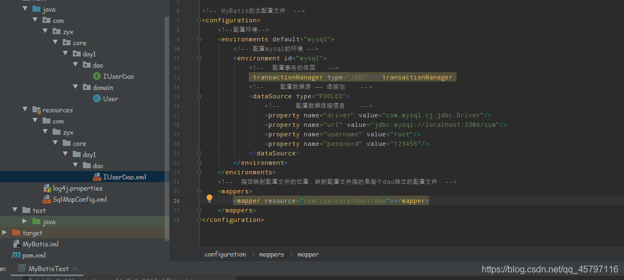Collapse the core package under java
Image resolution: width=624 pixels, height=280 pixels.
click(x=55, y=42)
